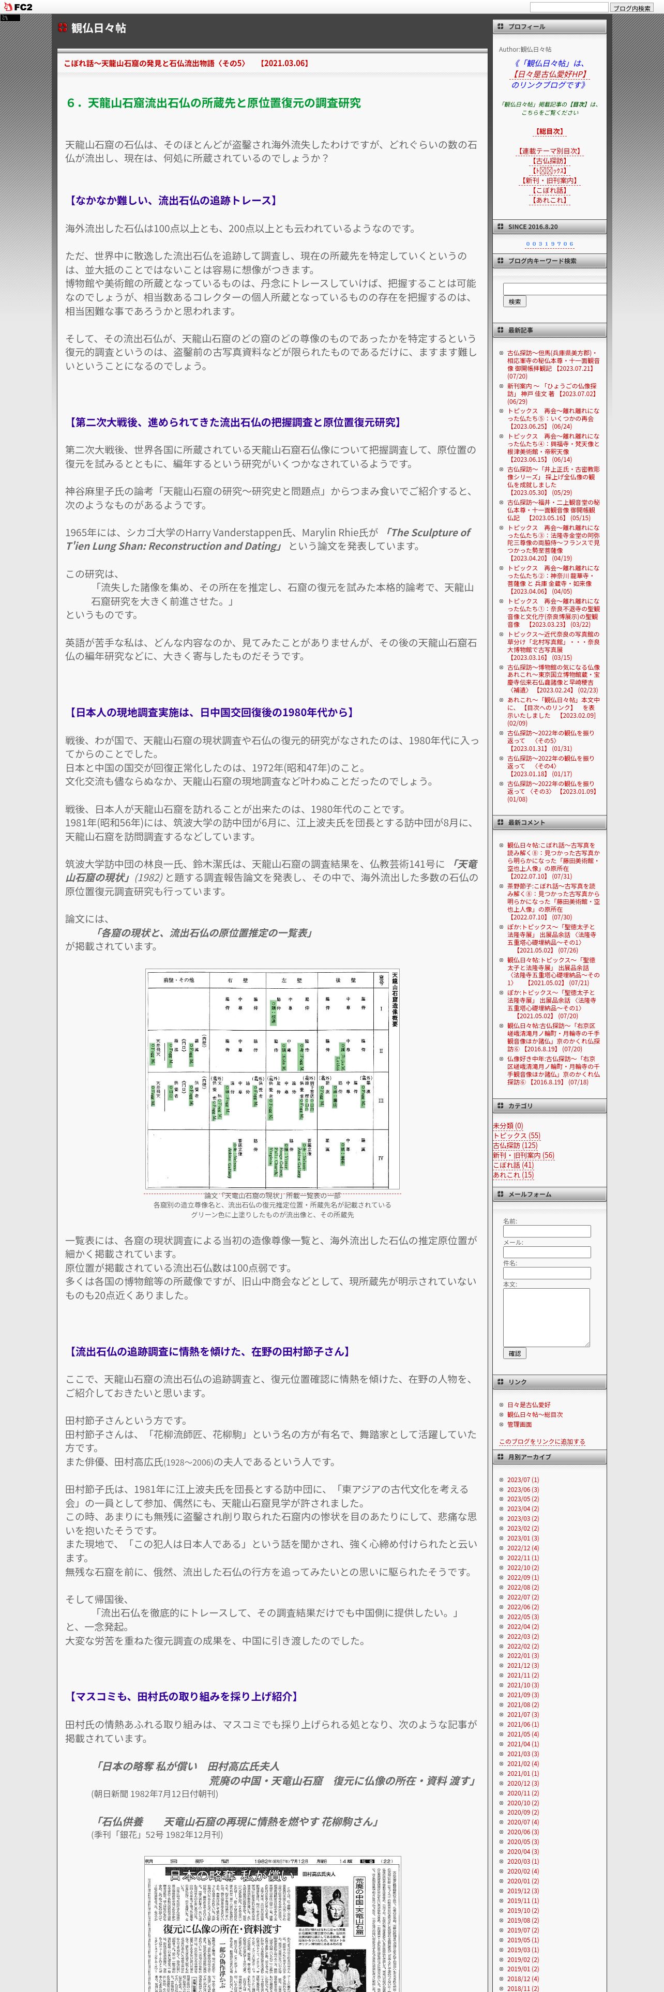Screen dimensions: 664x1992
Task: Open latest comment about 藤田美術館・空也上人像 (07/31)
Action: click(553, 861)
